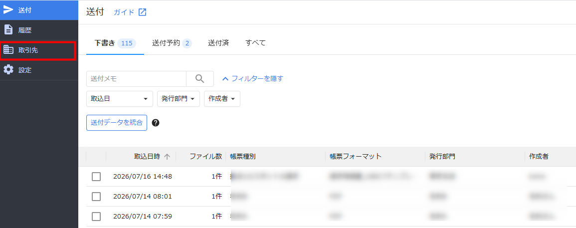Viewport: 576px width, 228px height.
Task: Click into the 送付メモ search field
Action: coord(136,79)
